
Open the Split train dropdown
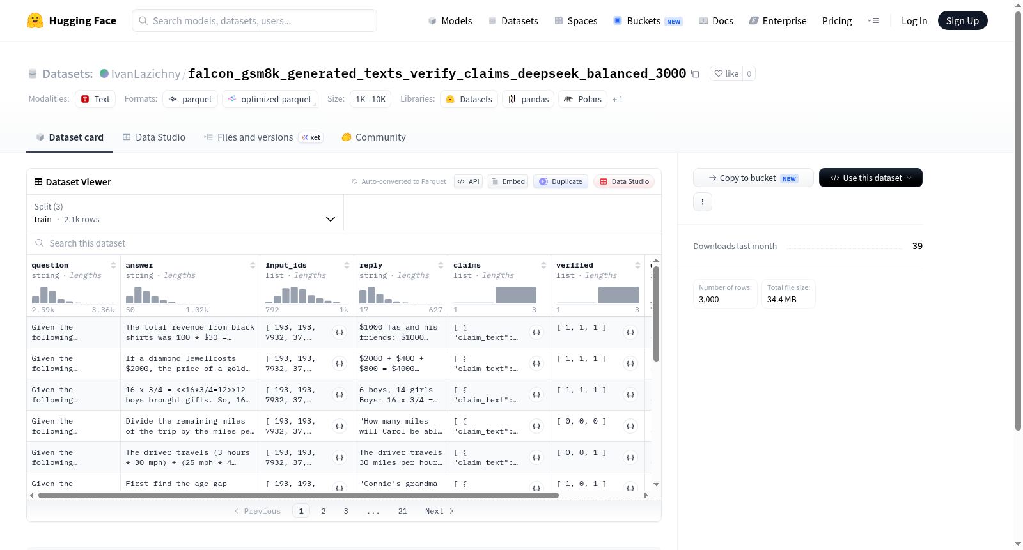185,213
